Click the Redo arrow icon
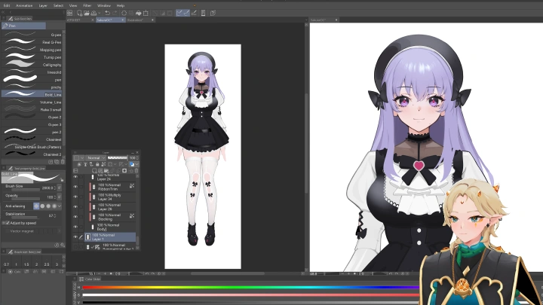The width and height of the screenshot is (543, 305). (115, 13)
